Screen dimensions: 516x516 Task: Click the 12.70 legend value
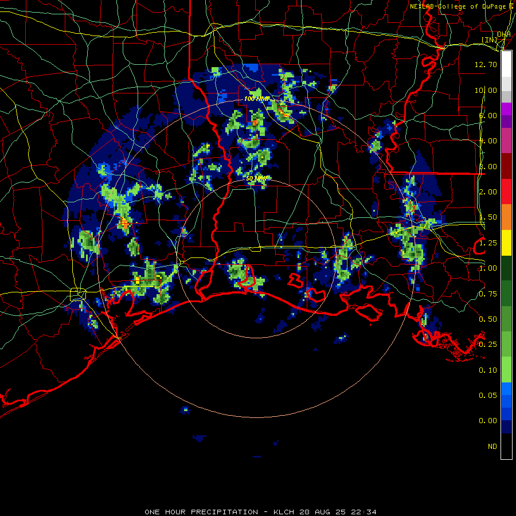click(x=486, y=64)
